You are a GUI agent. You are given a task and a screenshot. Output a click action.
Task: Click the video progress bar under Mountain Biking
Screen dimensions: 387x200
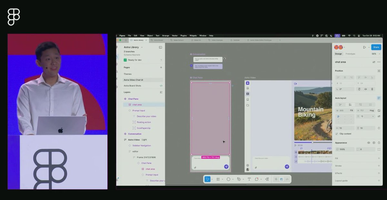(x=313, y=142)
